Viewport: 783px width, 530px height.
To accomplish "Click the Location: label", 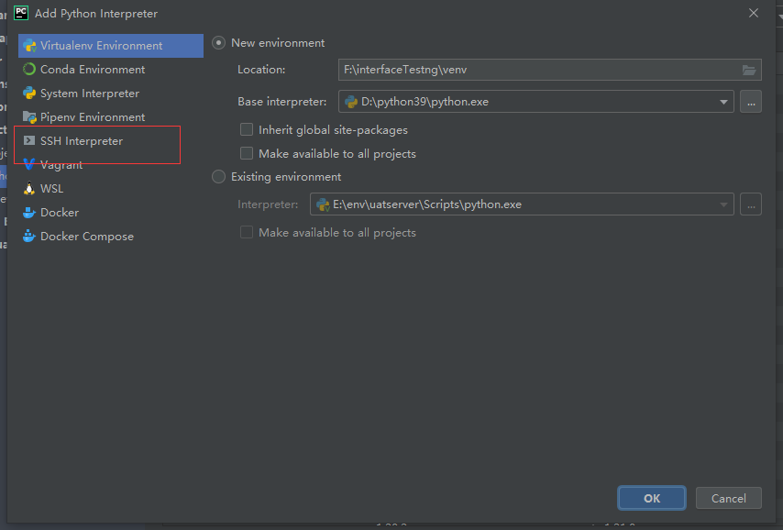I will pos(261,70).
